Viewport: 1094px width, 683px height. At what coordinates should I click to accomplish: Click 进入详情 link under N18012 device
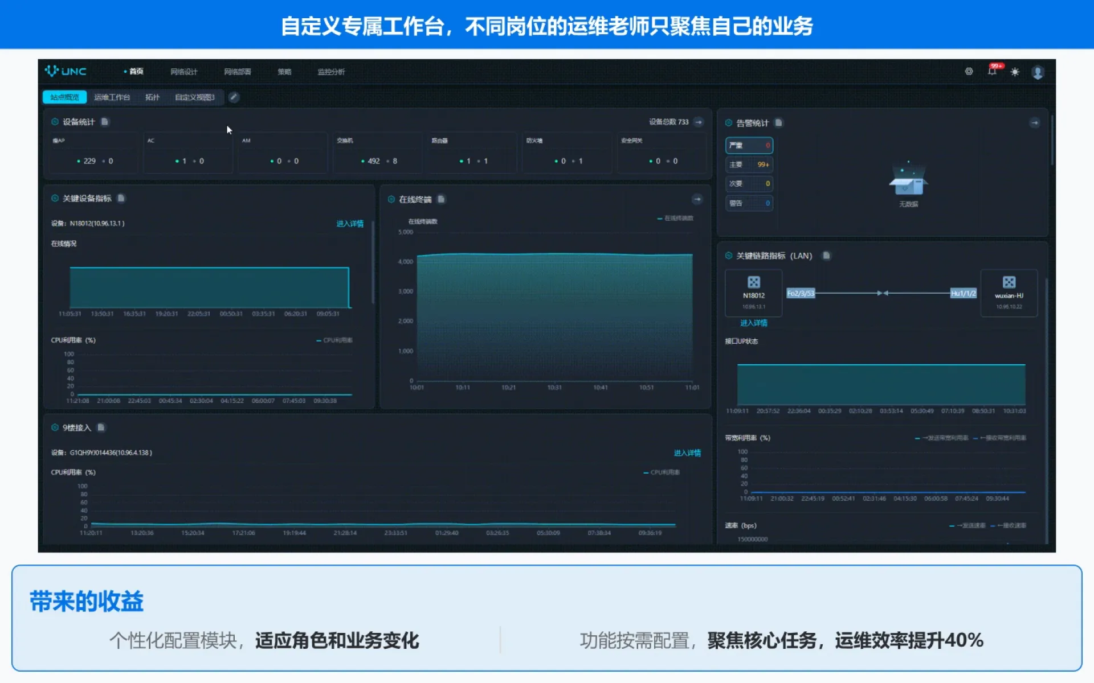[753, 323]
